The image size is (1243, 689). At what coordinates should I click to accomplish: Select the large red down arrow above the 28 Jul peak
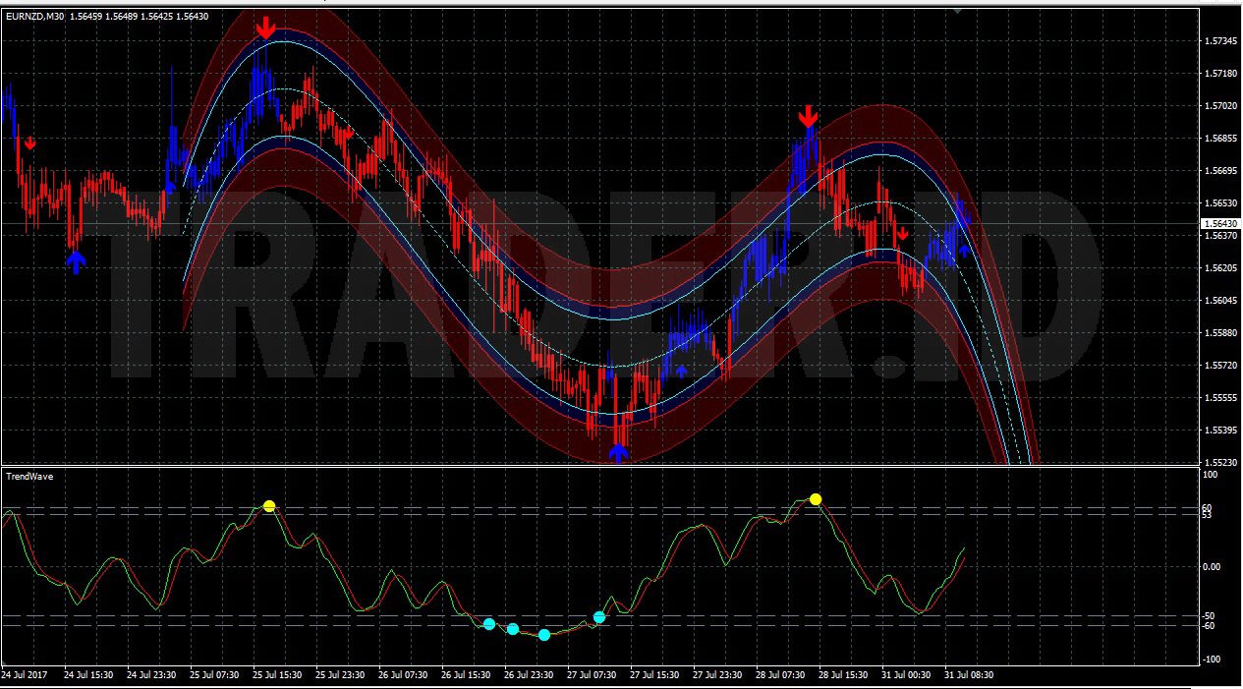[808, 117]
